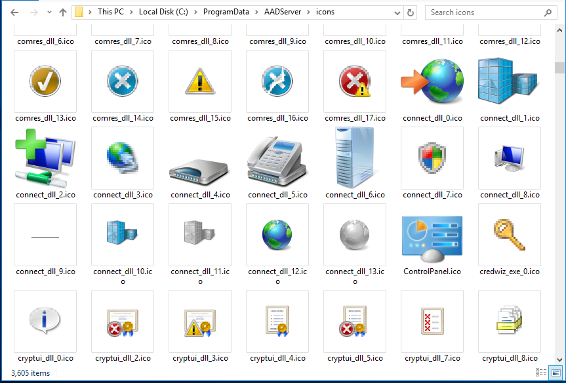This screenshot has height=383, width=566.
Task: Select the cryptui_dll_0.ico info bubble file
Action: click(x=45, y=322)
